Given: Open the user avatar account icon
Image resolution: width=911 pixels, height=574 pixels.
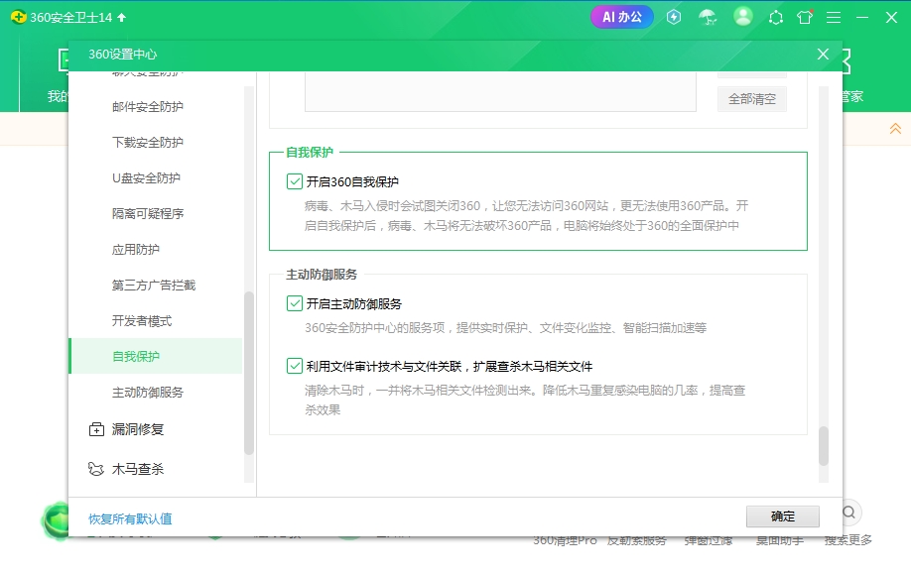Looking at the screenshot, I should tap(742, 16).
